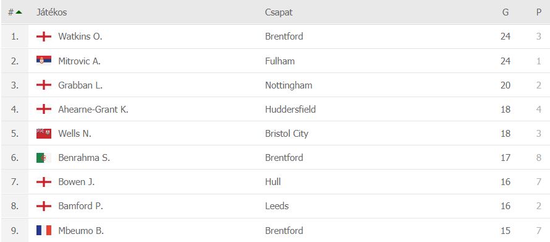This screenshot has height=242, width=550.
Task: Click Serbia flag beside Mitrovic A.
Action: click(44, 61)
